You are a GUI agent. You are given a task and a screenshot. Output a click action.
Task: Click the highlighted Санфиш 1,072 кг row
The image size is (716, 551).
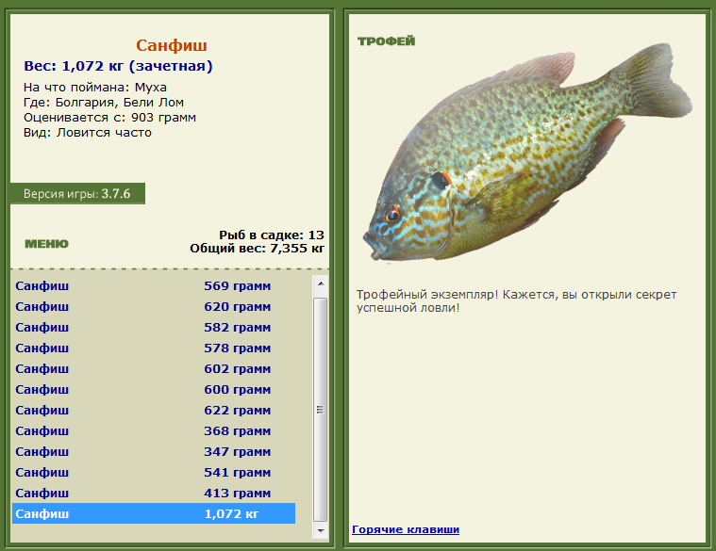point(153,514)
